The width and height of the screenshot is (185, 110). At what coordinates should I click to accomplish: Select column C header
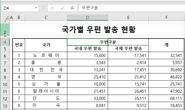click(x=46, y=18)
